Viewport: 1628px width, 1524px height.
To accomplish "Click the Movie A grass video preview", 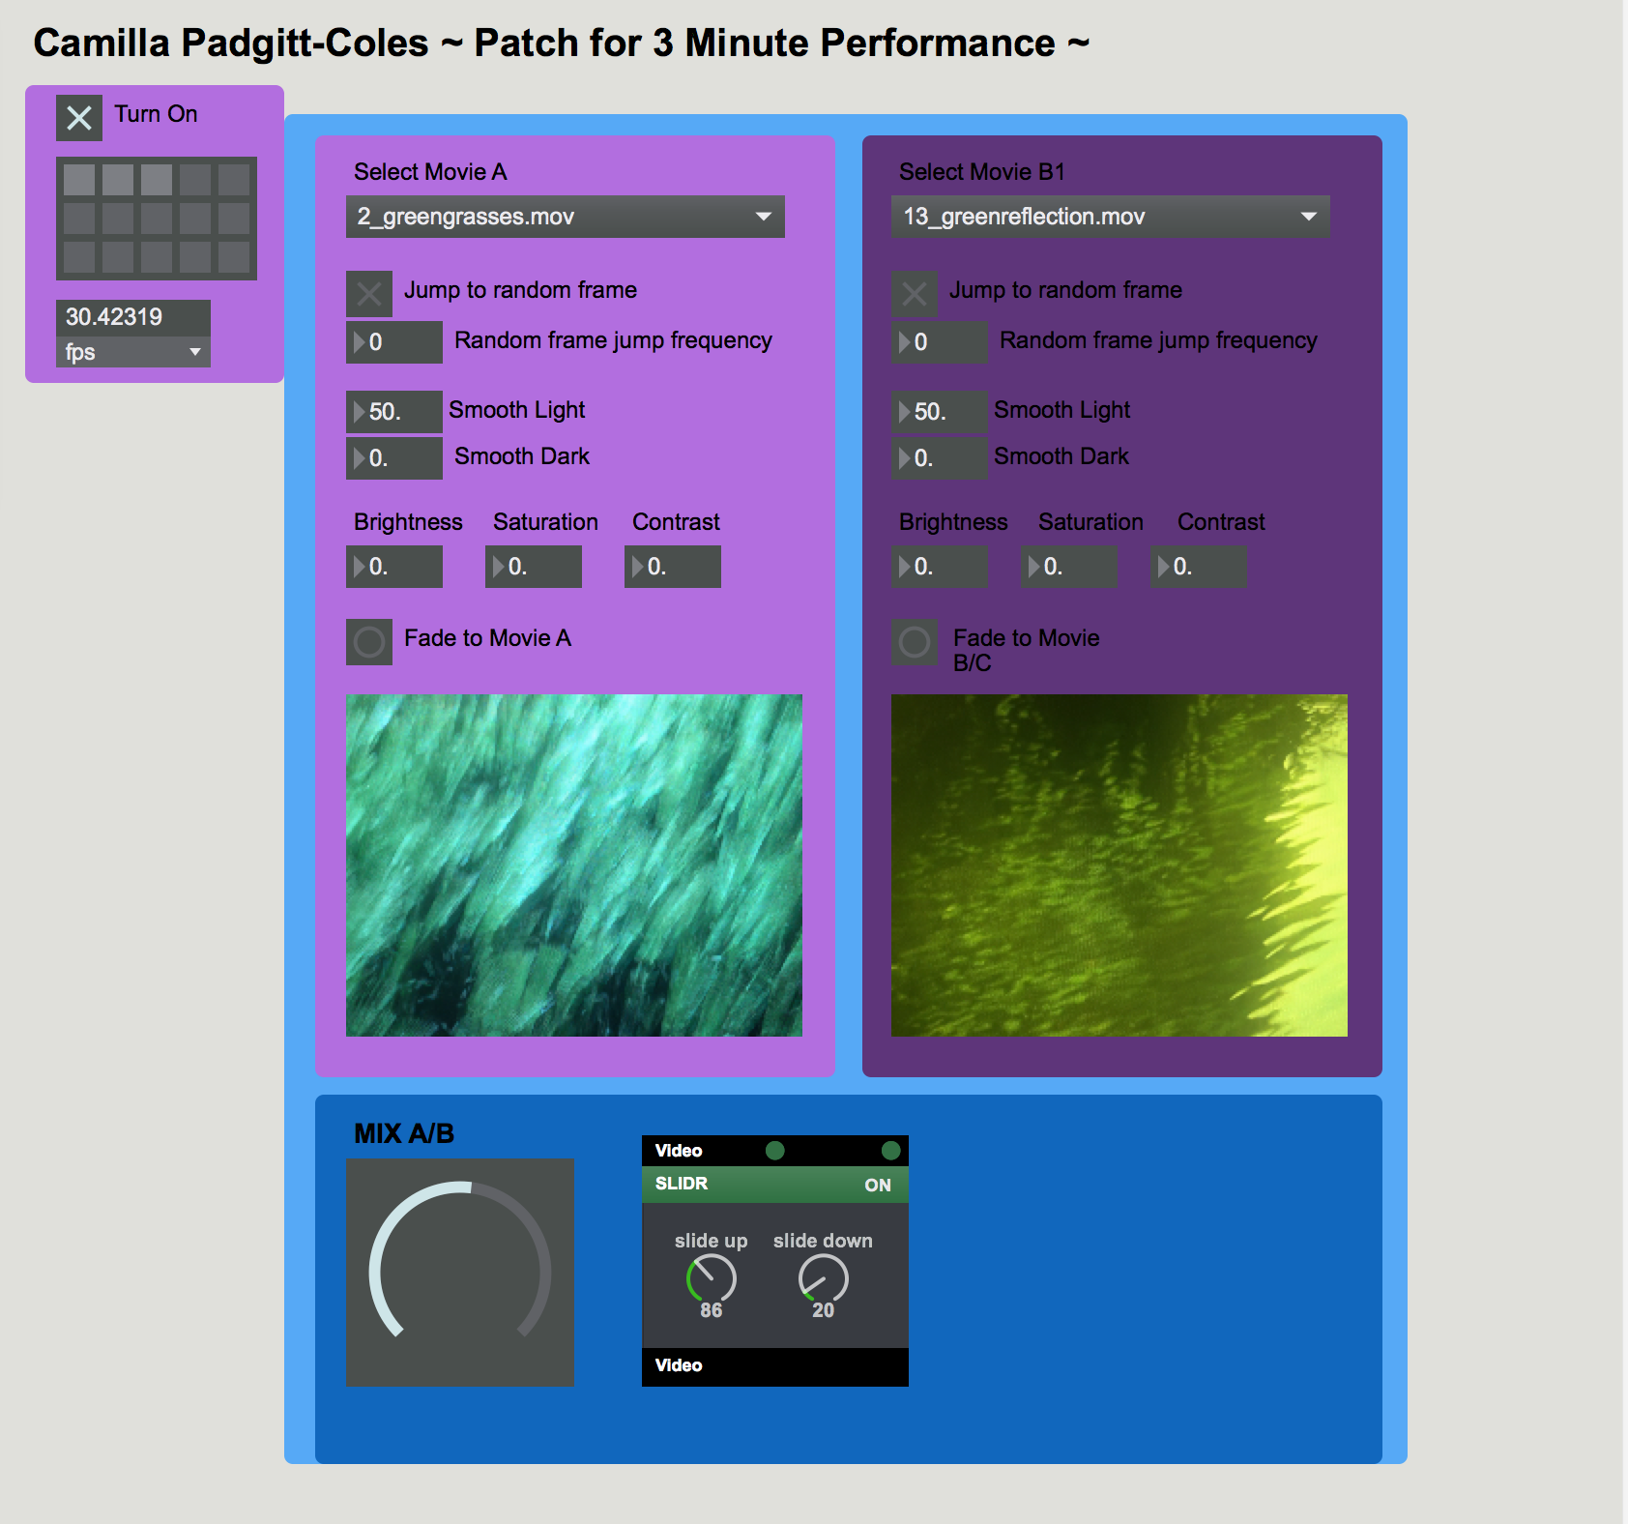I will (574, 865).
